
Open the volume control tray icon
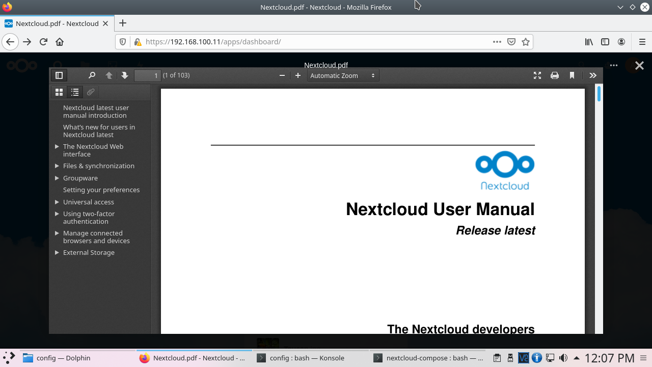563,358
